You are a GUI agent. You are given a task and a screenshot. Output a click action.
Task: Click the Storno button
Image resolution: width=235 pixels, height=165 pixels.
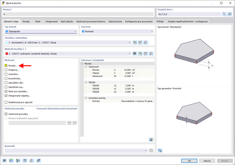[x=207, y=161]
